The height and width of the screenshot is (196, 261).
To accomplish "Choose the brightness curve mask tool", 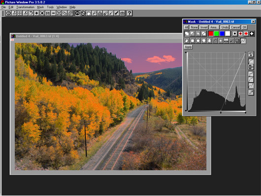I will click(x=243, y=41).
